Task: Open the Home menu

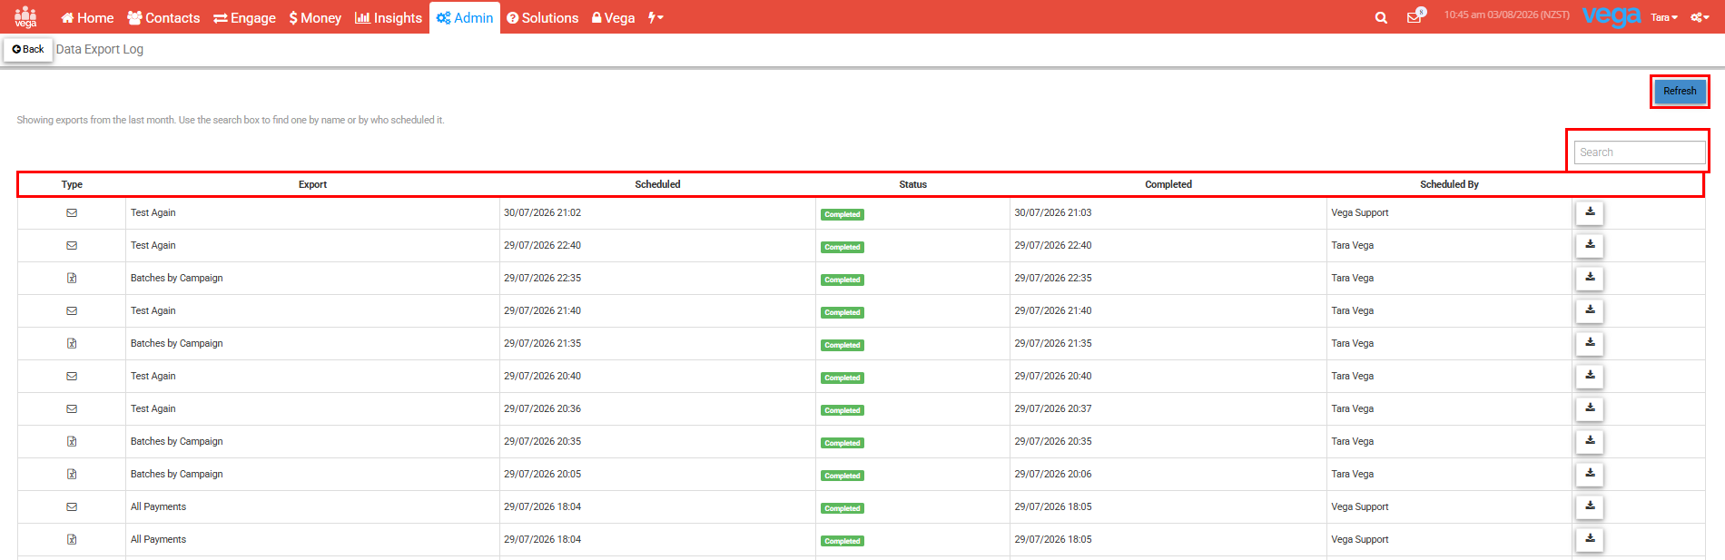Action: [87, 17]
